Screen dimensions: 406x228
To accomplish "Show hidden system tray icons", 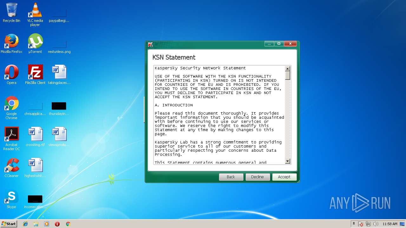I will coord(354,224).
